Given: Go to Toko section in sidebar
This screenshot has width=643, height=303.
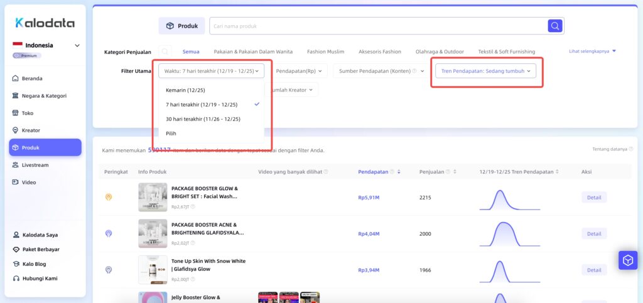Looking at the screenshot, I should click(45, 113).
